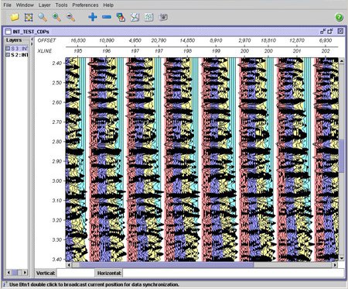Click the offset value 18,810
348x289 pixels.
click(268, 40)
